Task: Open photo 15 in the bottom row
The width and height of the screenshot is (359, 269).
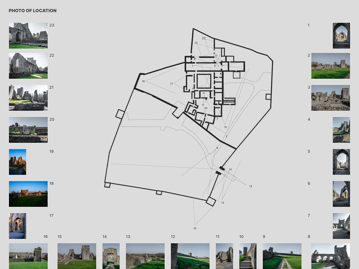Action: [x=77, y=256]
